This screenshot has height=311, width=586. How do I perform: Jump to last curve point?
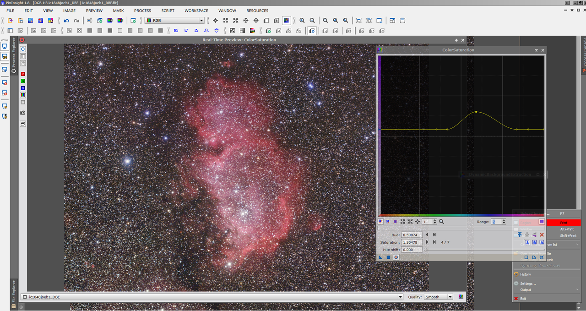click(x=434, y=242)
